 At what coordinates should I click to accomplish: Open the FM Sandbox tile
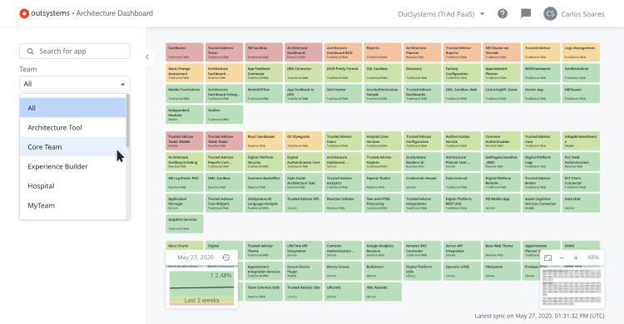click(264, 52)
